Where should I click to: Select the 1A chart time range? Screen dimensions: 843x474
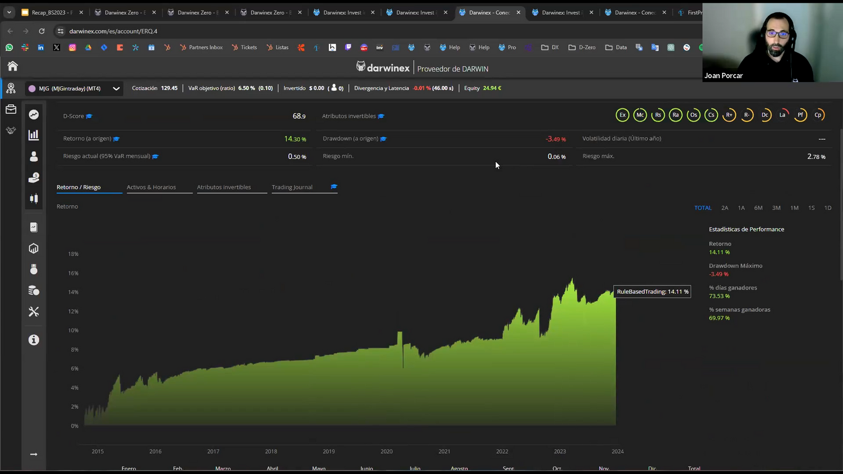741,208
